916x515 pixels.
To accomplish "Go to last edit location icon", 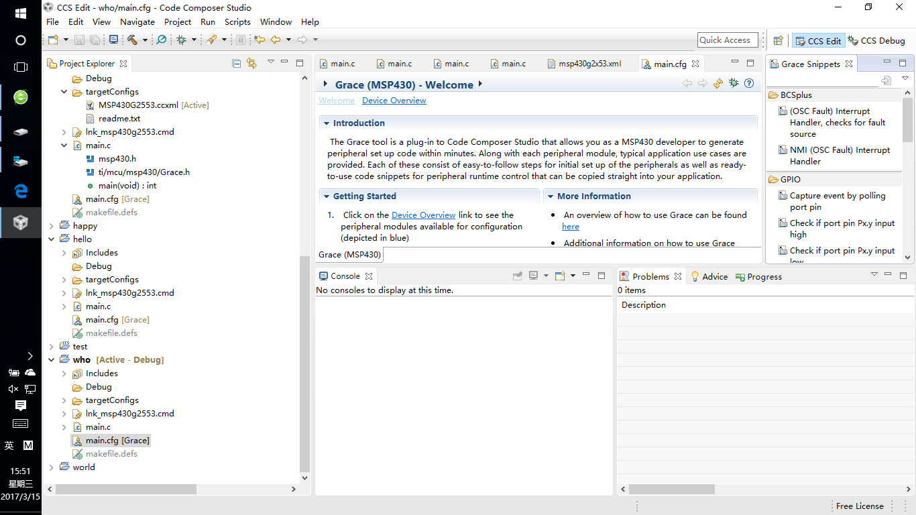I will point(260,40).
